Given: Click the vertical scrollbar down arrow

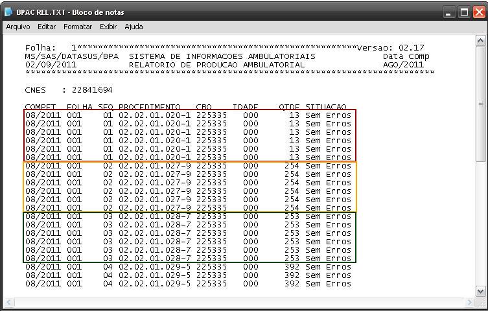Looking at the screenshot, I should [481, 292].
